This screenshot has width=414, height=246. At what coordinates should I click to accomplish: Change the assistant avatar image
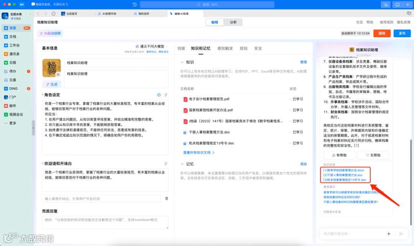52,68
